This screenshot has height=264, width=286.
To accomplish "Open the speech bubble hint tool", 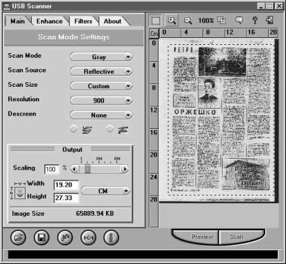I will click(239, 21).
